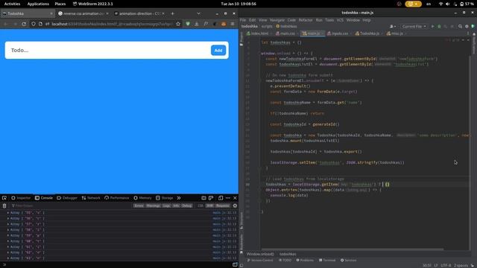
Task: Open the Inspector tab in DevTools
Action: (21, 198)
